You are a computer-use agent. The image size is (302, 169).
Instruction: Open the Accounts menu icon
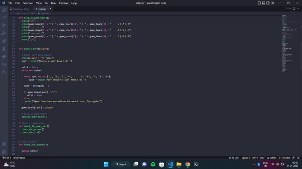click(4, 144)
